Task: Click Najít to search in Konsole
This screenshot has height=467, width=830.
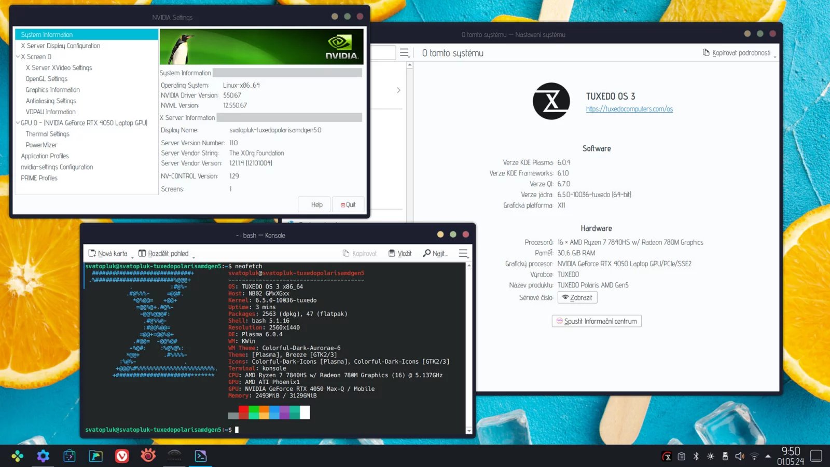Action: pos(435,253)
